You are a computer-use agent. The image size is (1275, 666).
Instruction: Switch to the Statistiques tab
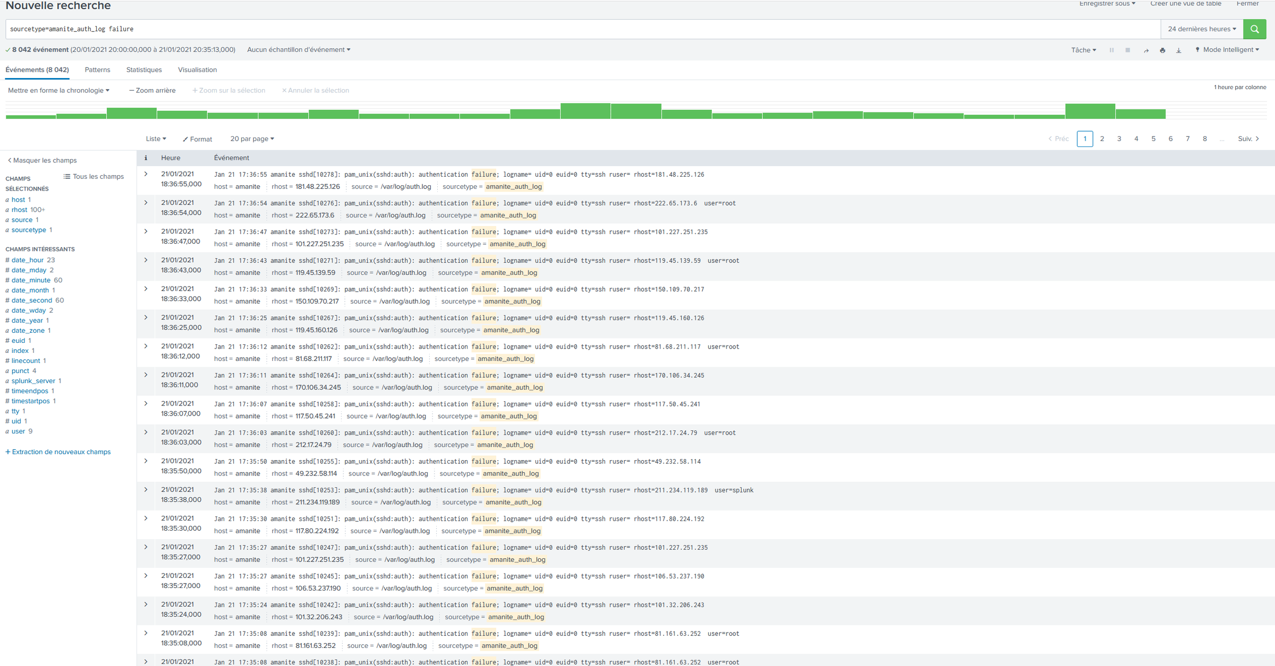144,70
